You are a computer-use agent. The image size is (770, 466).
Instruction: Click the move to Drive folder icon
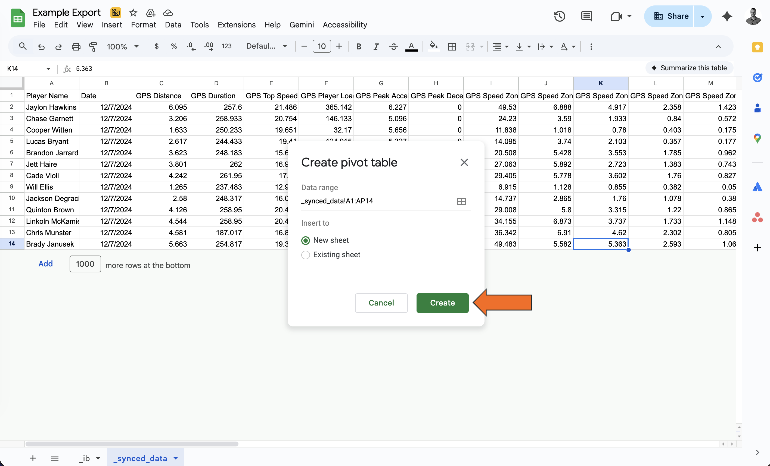click(150, 13)
